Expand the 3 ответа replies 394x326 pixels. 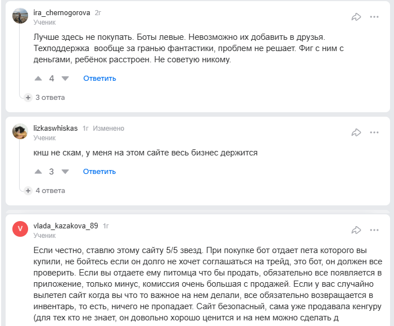click(46, 97)
